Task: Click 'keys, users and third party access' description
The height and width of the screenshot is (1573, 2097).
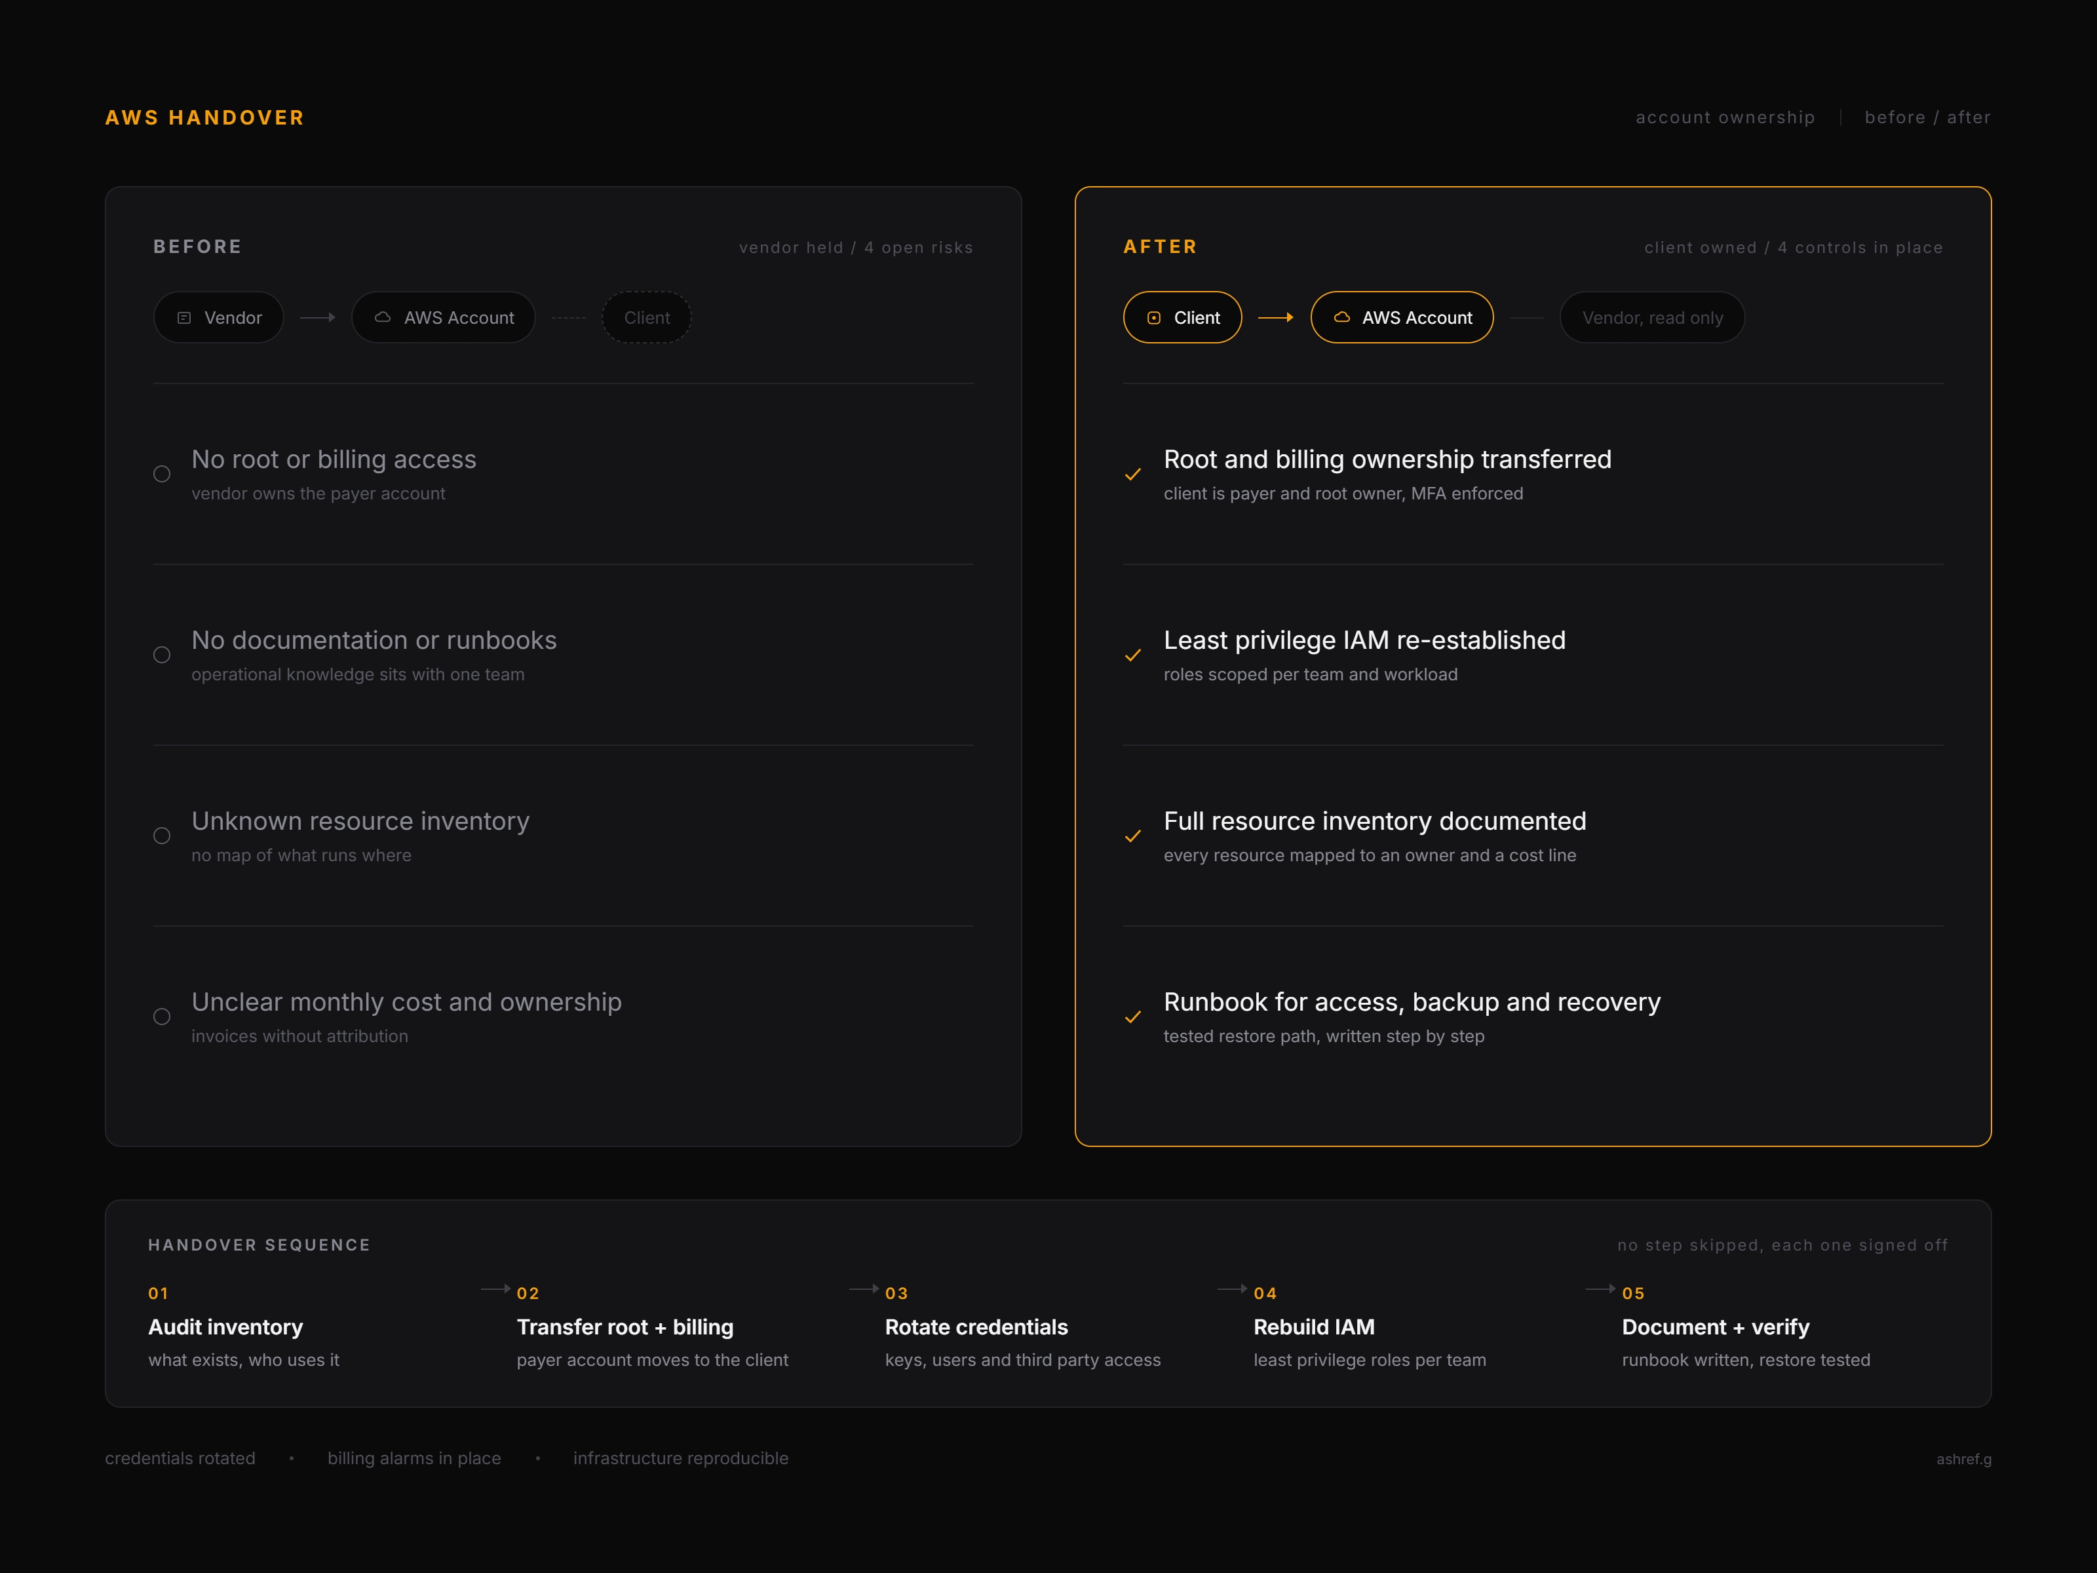Action: 1023,1360
